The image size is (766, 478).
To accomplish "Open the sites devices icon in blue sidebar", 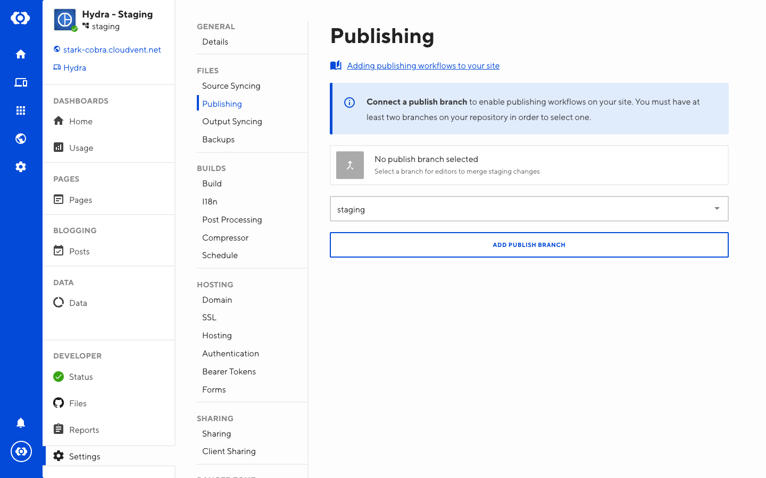I will pyautogui.click(x=21, y=82).
